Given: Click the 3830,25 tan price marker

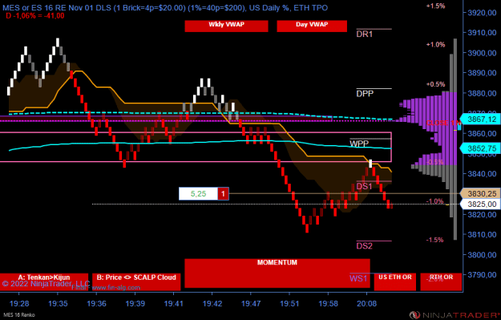Looking at the screenshot, I should 480,194.
